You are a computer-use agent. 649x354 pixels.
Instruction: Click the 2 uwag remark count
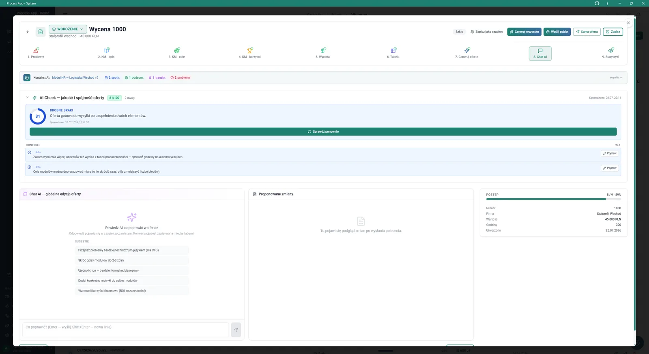click(129, 98)
